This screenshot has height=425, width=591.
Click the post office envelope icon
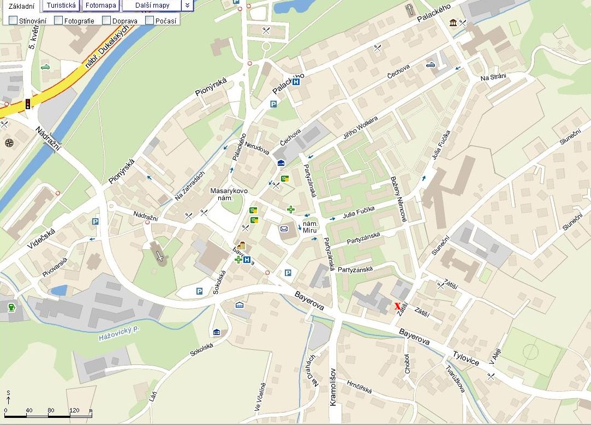pos(284,229)
